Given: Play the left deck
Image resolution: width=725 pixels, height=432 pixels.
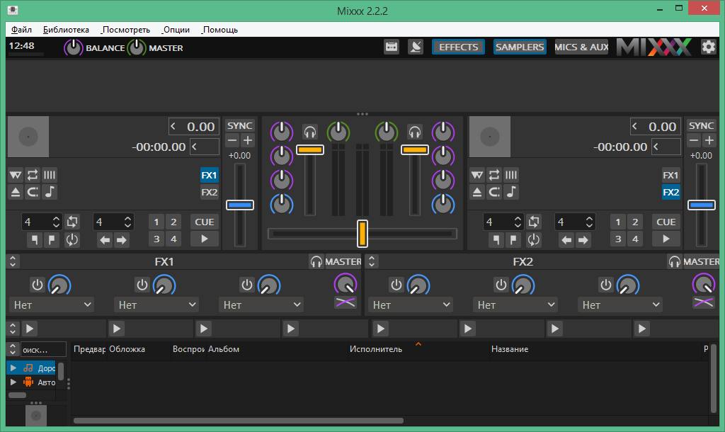Looking at the screenshot, I should coord(205,239).
